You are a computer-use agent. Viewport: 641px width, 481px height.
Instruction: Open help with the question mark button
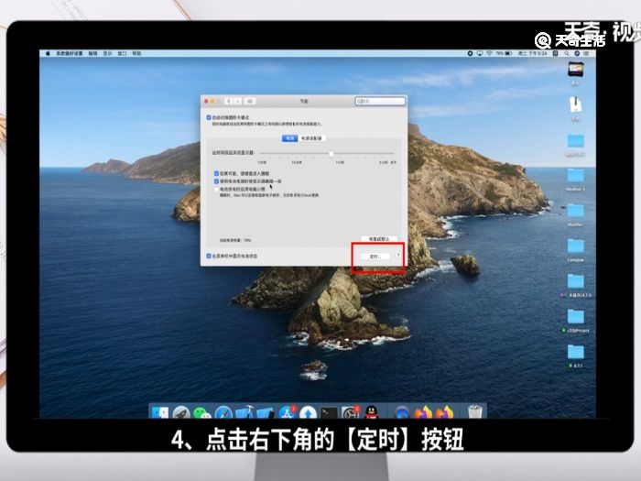click(x=398, y=256)
